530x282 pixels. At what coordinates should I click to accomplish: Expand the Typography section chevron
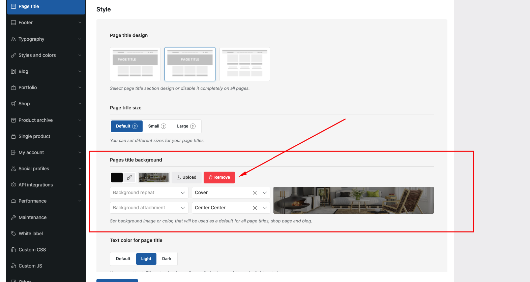point(80,39)
